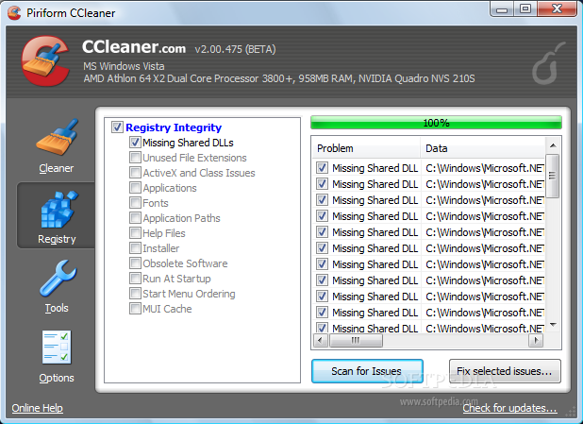Click Check for updates link
583x424 pixels.
509,408
